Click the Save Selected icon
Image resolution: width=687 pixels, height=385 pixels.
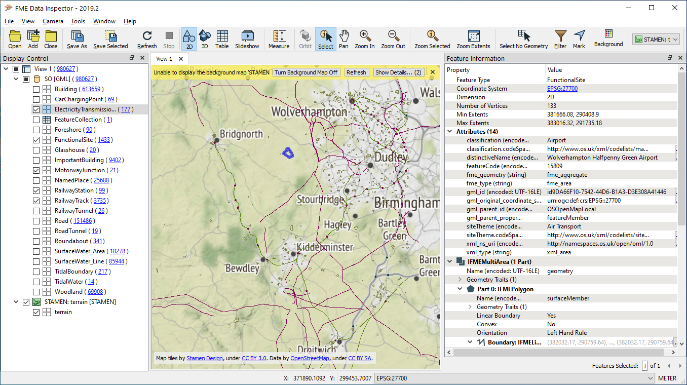coord(110,40)
